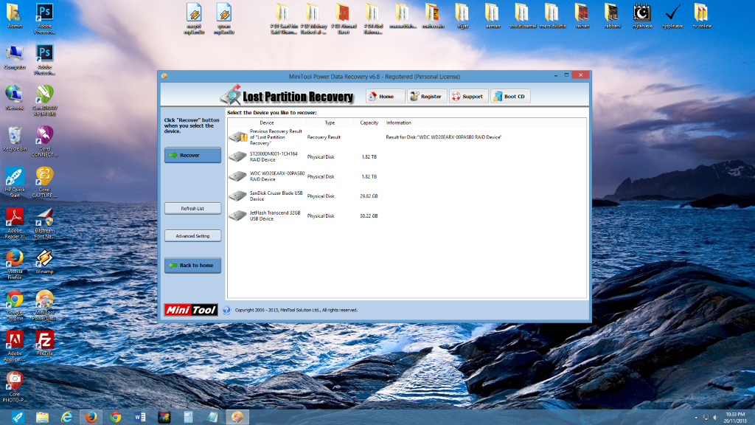Select the raihan folder on the desktop
This screenshot has width=755, height=425.
(x=582, y=16)
